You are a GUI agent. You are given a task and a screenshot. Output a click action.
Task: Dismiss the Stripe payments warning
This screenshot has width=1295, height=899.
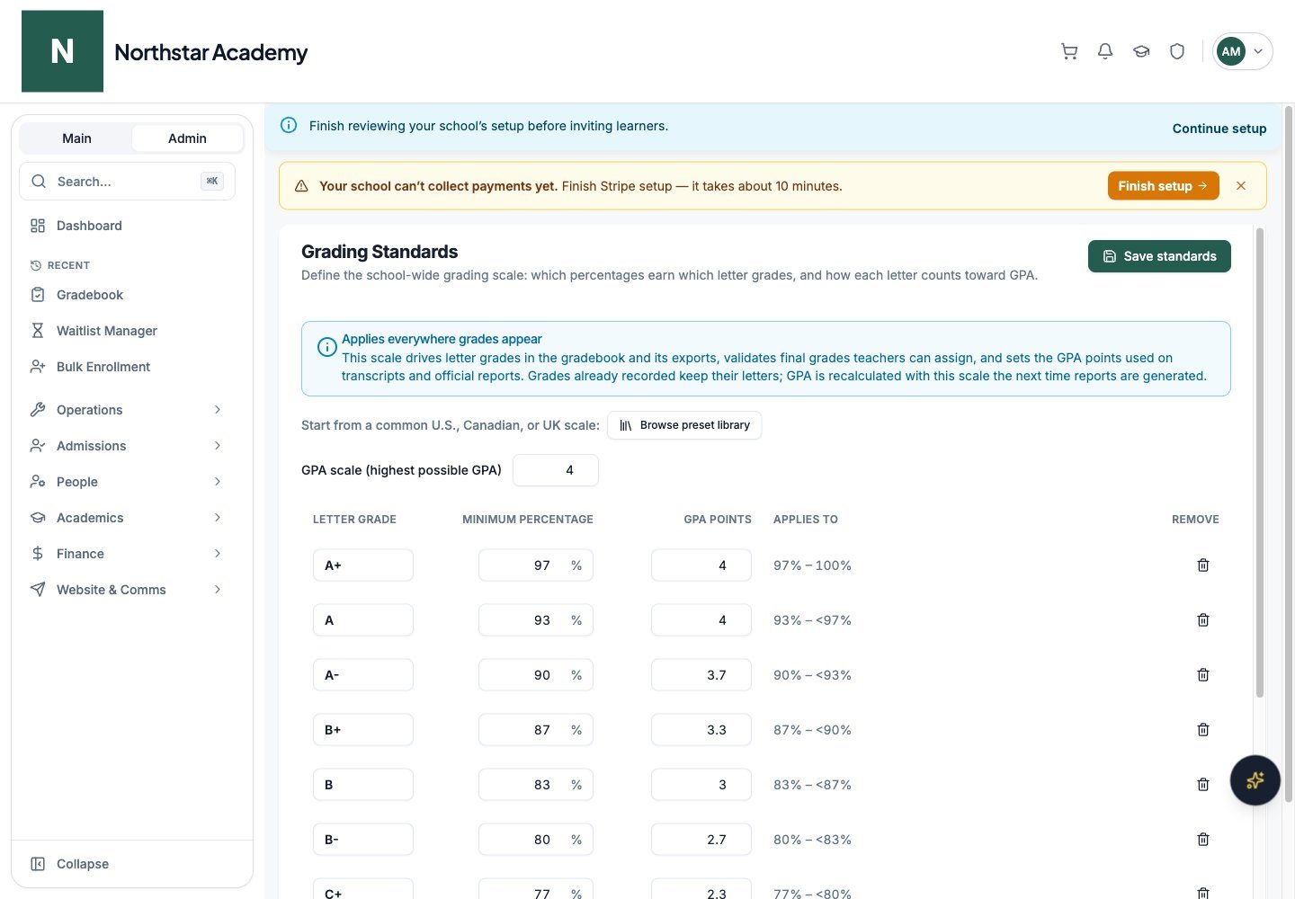(1241, 186)
